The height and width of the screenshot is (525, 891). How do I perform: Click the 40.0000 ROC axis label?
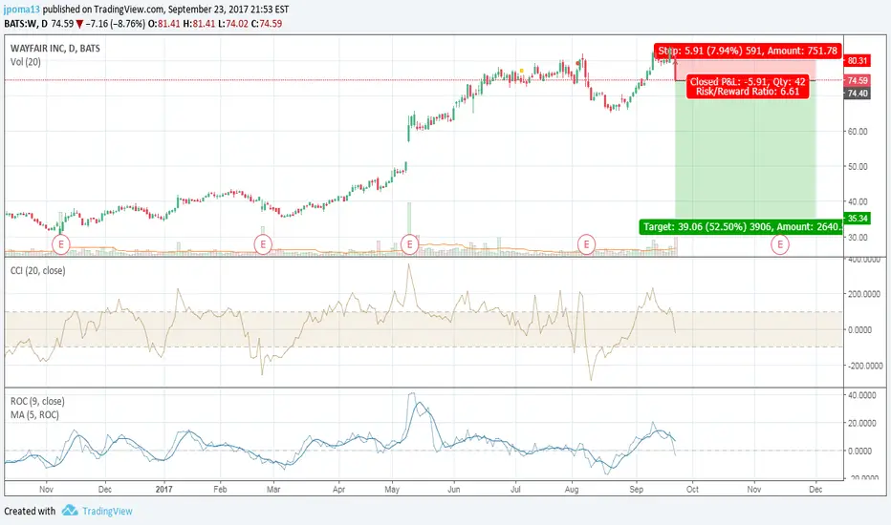(862, 395)
